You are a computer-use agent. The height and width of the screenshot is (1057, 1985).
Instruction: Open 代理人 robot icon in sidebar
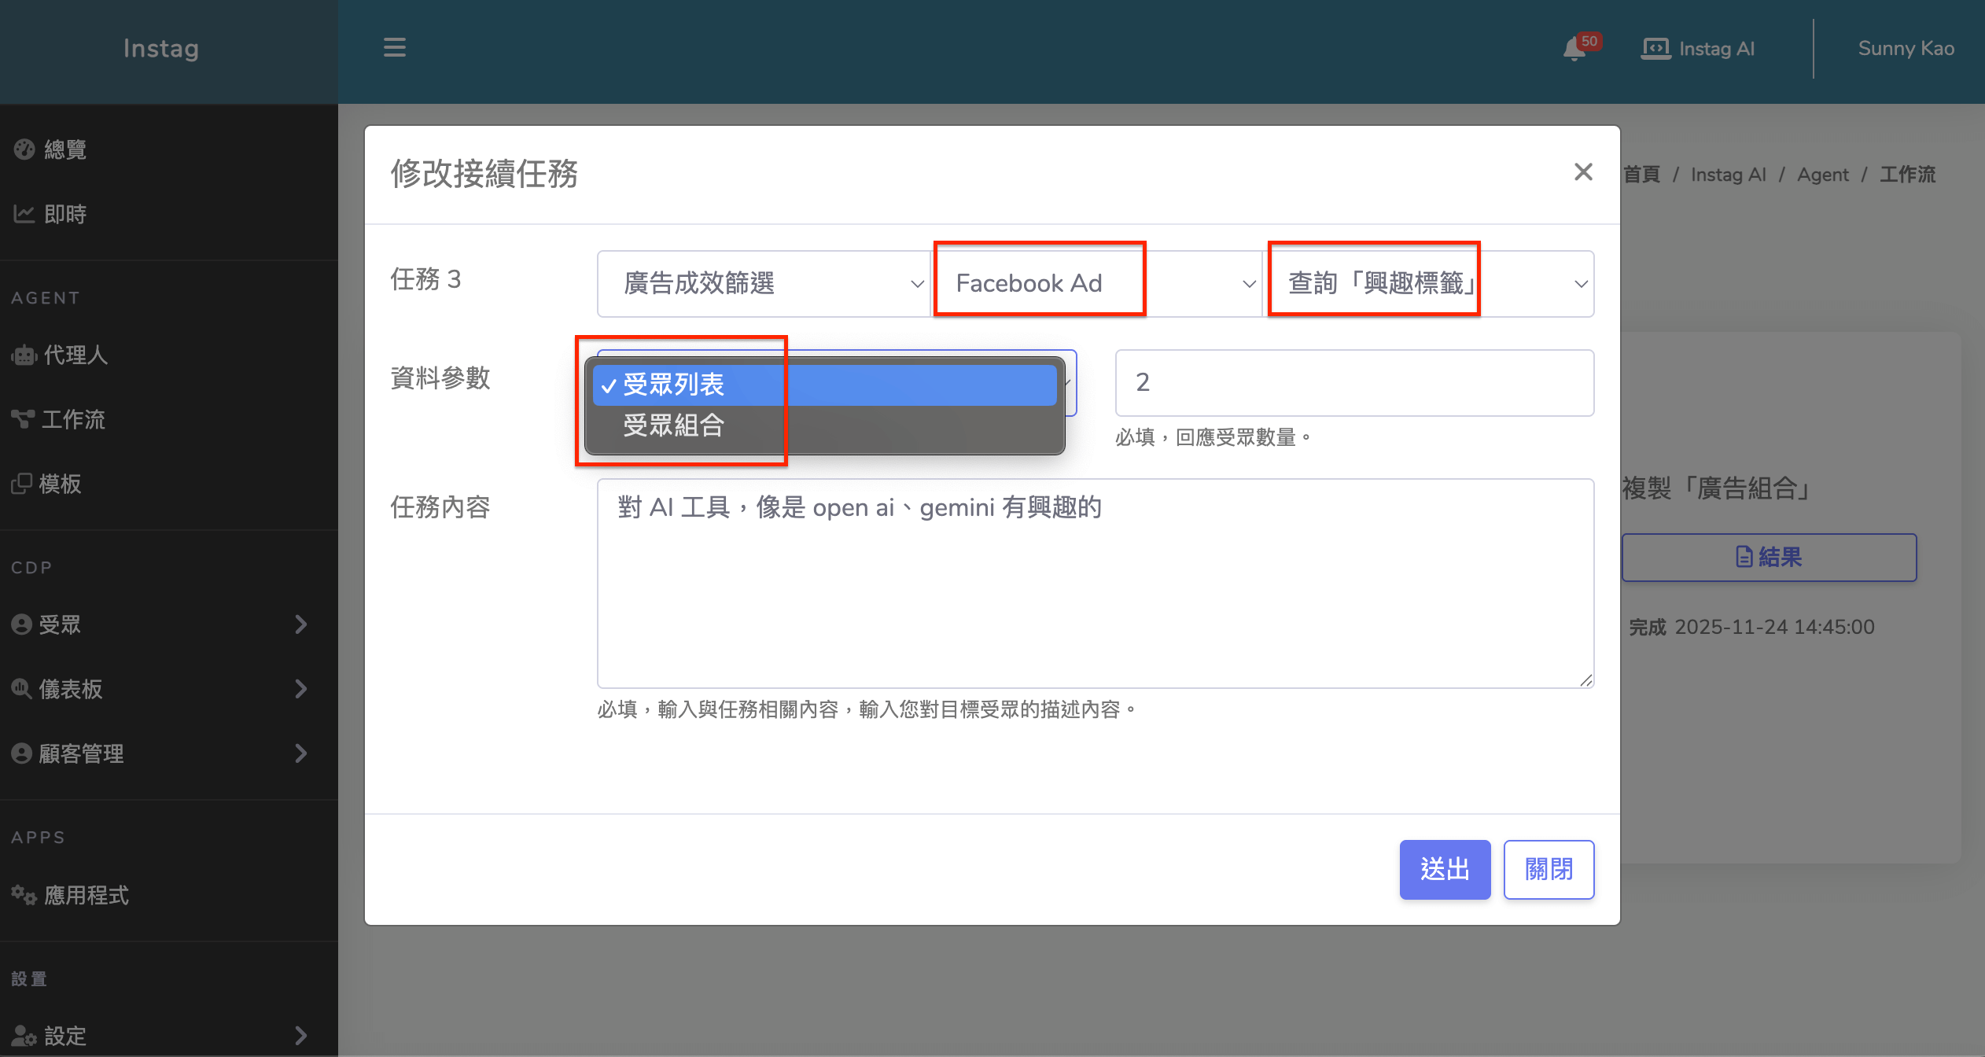(24, 355)
